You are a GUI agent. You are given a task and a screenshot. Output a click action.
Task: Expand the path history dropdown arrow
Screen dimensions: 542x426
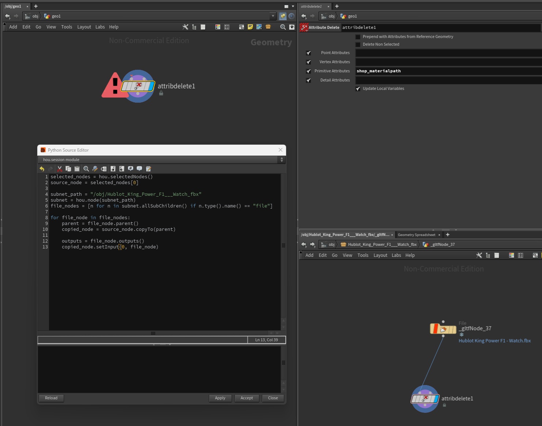273,16
